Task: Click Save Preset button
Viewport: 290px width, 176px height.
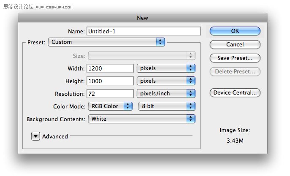Action: click(x=235, y=58)
